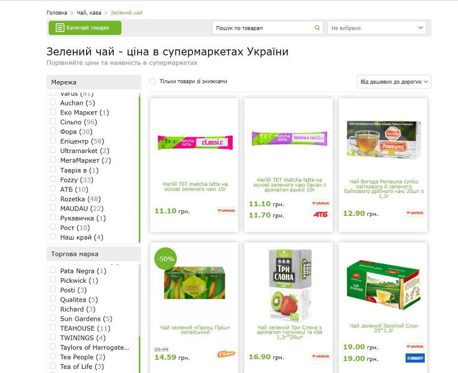Go to the 'Головна' breadcrumb
The image size is (458, 373).
click(57, 13)
